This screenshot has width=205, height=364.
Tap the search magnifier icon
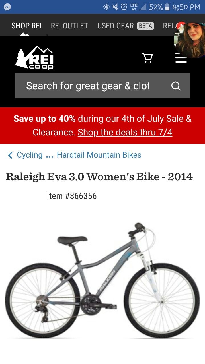point(176,86)
